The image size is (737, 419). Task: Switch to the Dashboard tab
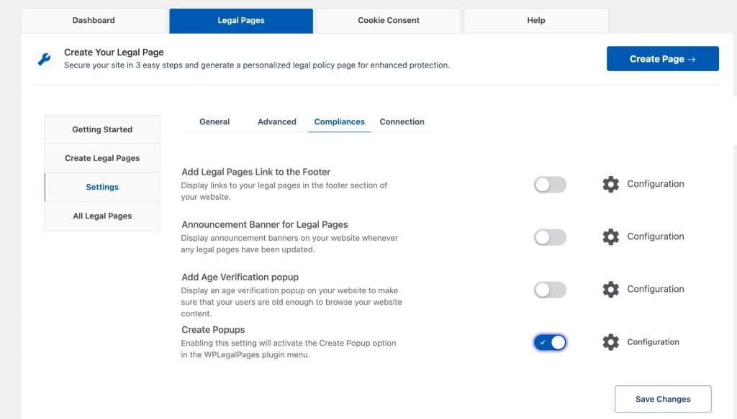click(x=94, y=20)
